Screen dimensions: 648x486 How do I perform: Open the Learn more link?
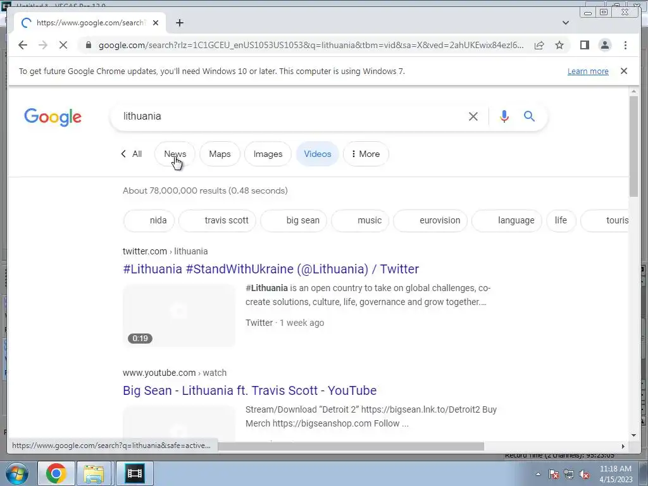(x=588, y=71)
